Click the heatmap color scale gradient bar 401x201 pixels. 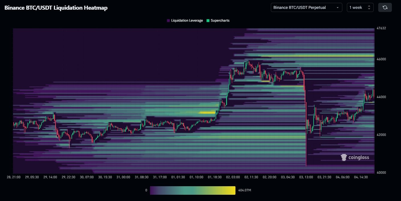coord(193,190)
